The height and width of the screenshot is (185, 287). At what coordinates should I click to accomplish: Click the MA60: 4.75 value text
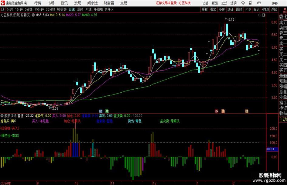click(x=90, y=15)
